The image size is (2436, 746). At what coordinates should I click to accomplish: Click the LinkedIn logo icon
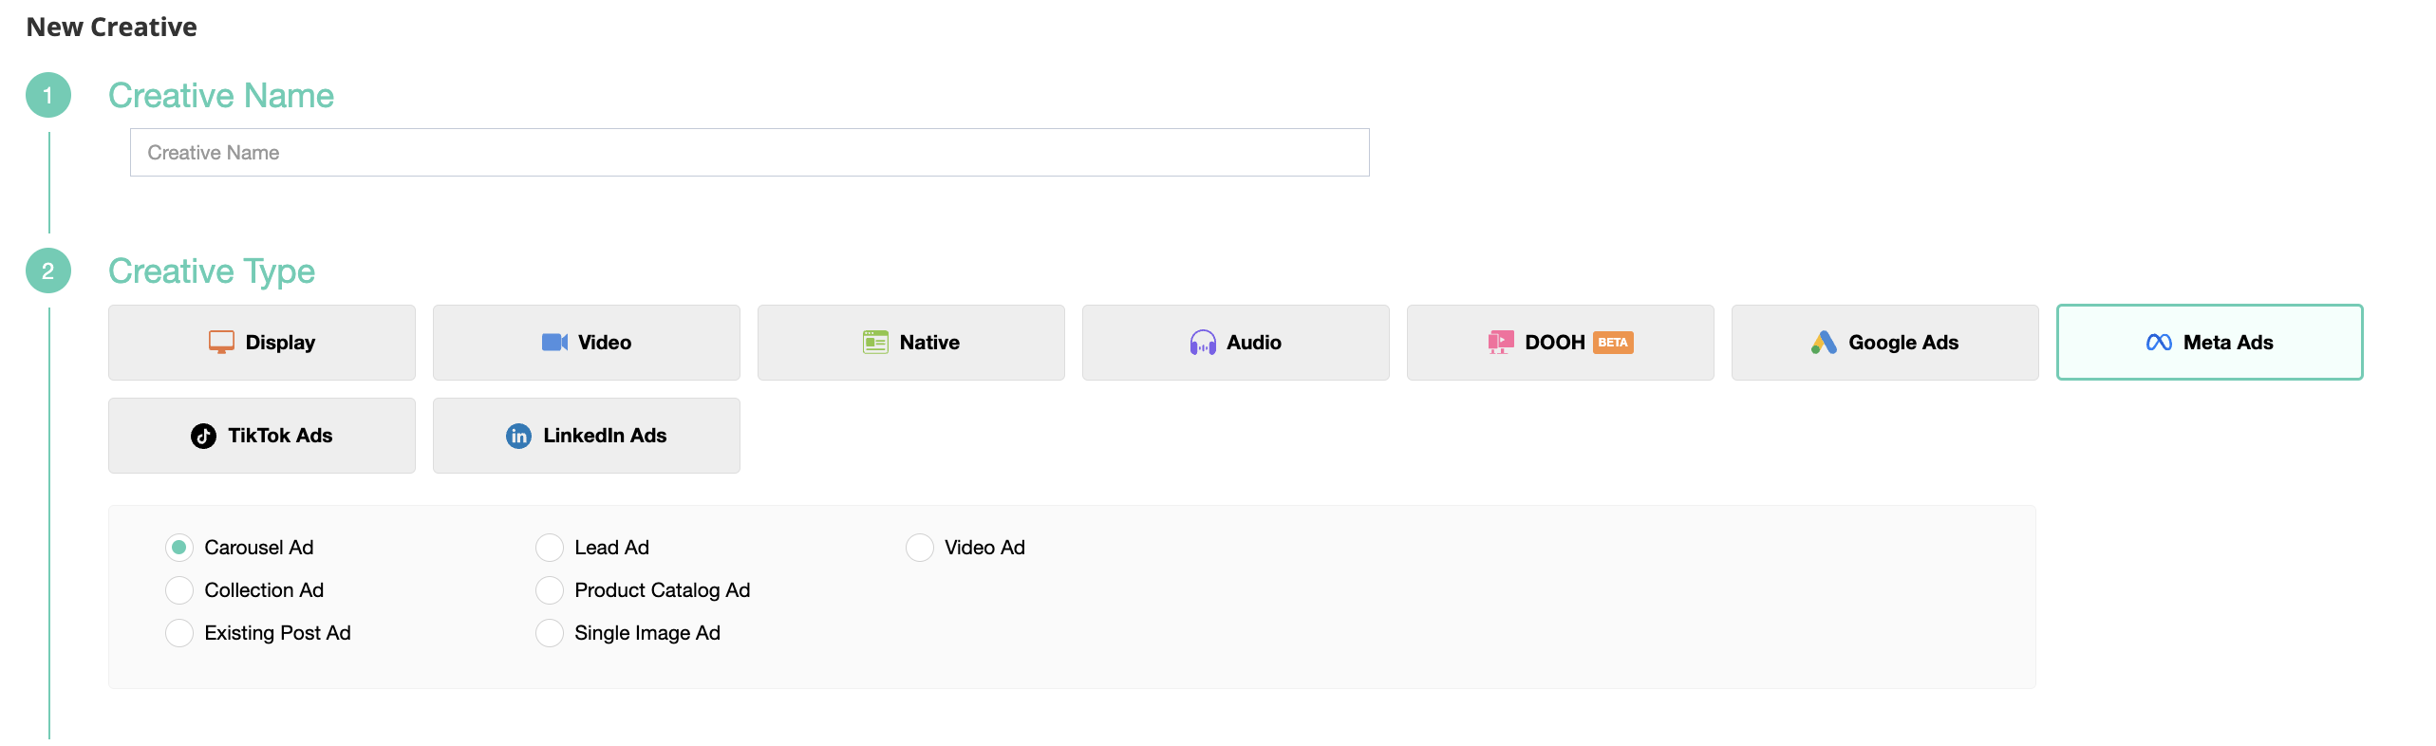(x=518, y=436)
